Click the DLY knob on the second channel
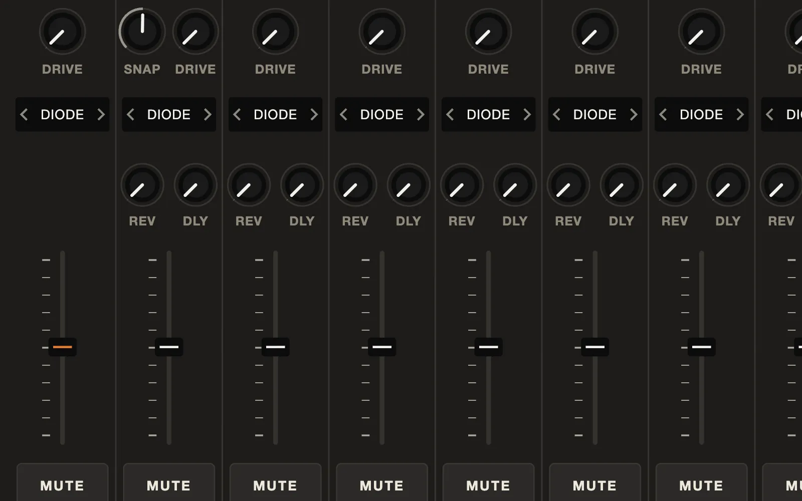Image resolution: width=802 pixels, height=501 pixels. 195,185
